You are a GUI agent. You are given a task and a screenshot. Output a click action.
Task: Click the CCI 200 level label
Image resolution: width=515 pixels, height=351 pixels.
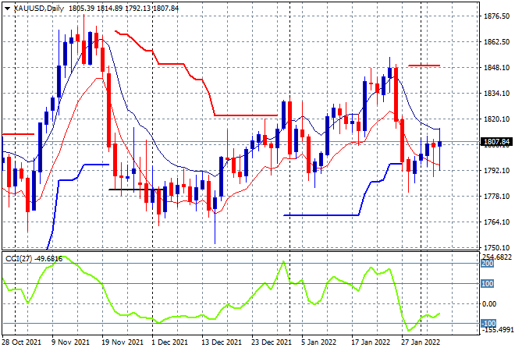[x=488, y=264]
